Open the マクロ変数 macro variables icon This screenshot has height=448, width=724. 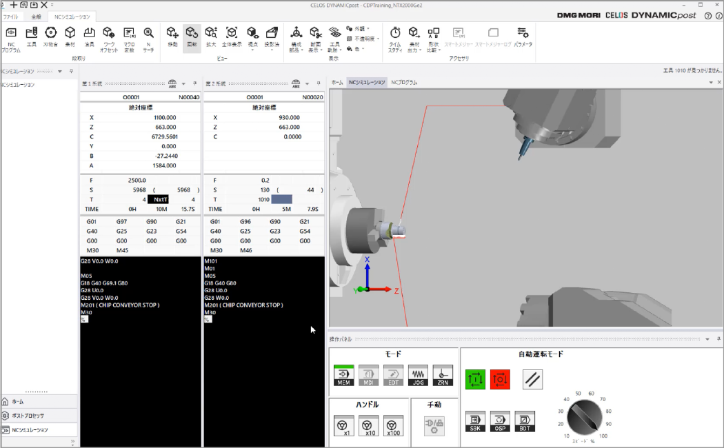point(130,39)
